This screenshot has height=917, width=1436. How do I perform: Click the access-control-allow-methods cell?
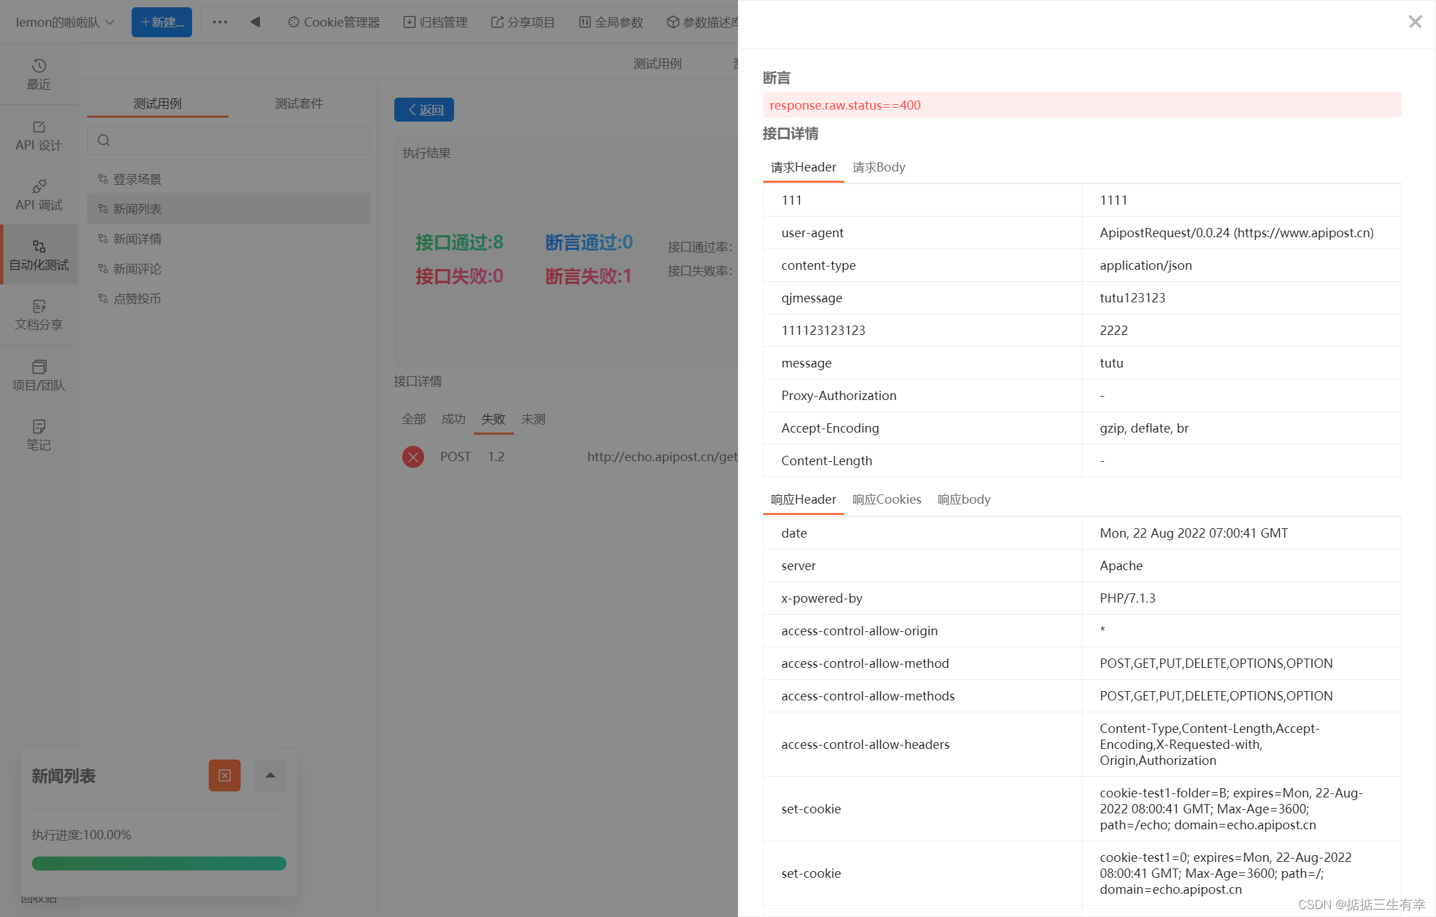[x=923, y=696]
